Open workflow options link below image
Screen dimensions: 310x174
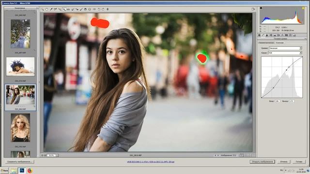151,162
